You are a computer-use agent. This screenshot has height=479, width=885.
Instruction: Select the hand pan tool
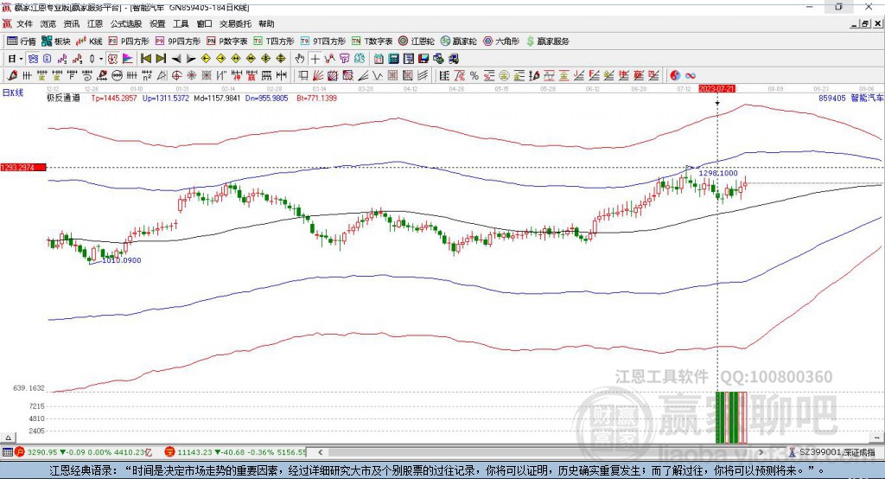(x=300, y=59)
